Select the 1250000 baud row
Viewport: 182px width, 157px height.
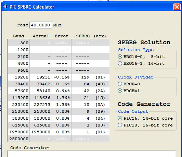(x=58, y=132)
